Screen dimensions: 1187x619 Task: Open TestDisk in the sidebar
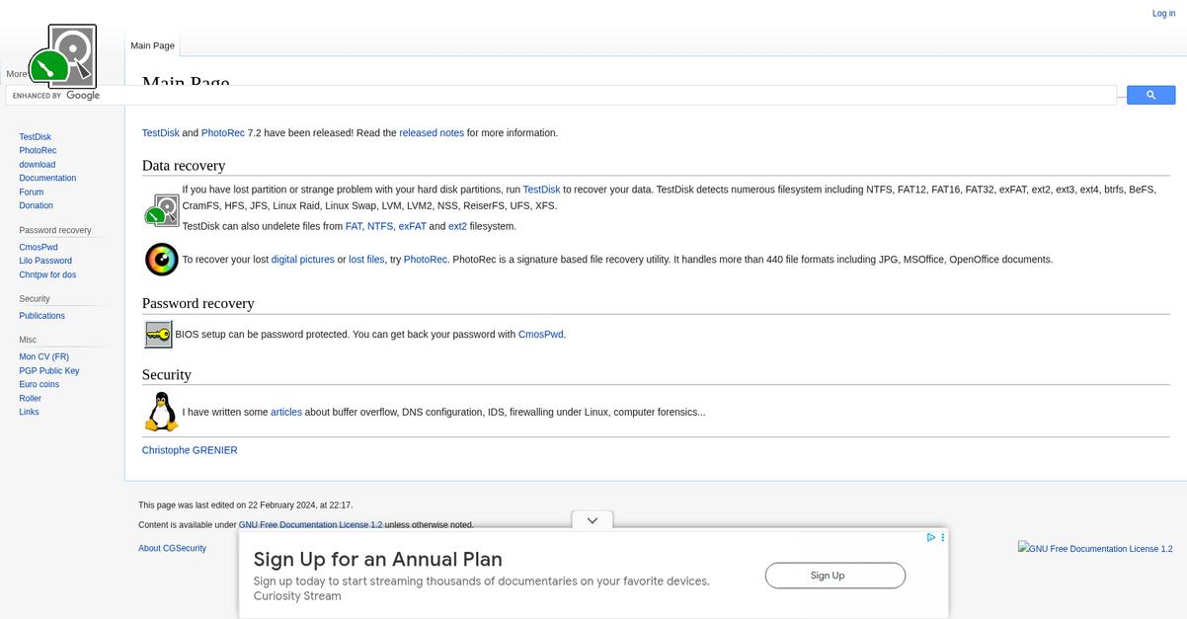pos(35,137)
